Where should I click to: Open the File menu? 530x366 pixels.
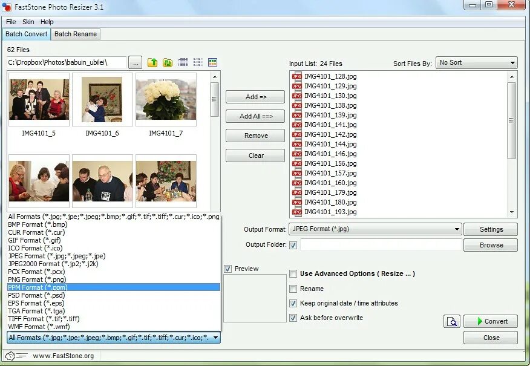[x=11, y=22]
